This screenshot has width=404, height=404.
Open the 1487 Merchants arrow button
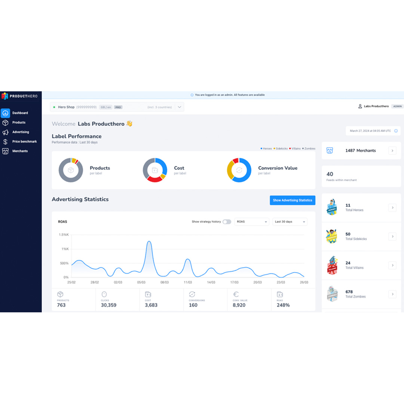(x=392, y=151)
